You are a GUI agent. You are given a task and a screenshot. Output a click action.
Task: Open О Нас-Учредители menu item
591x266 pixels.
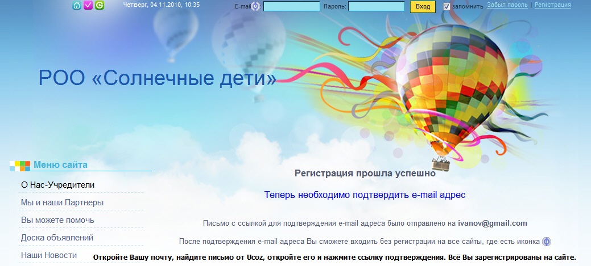(x=57, y=185)
